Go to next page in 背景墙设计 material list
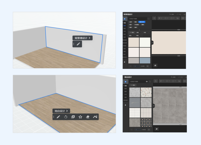The width and height of the screenshot is (201, 145). click(148, 66)
